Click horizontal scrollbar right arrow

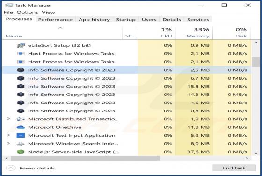(247, 158)
